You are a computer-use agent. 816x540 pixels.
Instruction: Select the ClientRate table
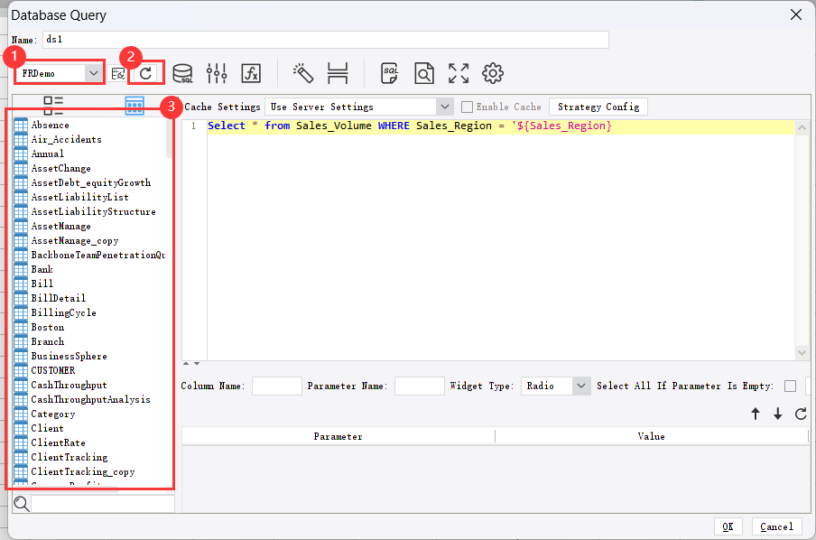(58, 442)
